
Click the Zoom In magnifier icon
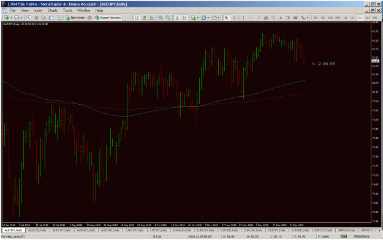(160, 18)
